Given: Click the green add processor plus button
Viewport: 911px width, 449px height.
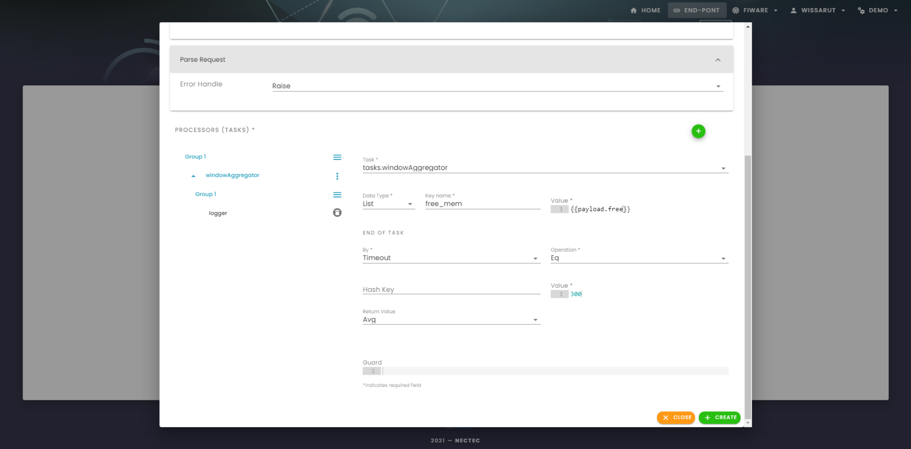Looking at the screenshot, I should pos(698,131).
